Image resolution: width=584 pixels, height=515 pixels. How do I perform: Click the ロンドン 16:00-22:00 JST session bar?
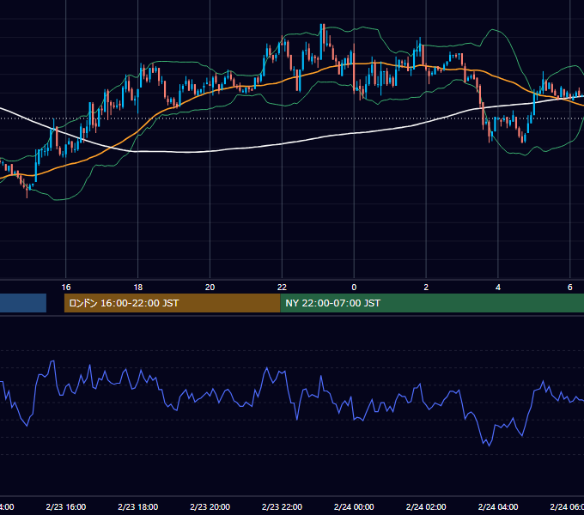coord(172,303)
